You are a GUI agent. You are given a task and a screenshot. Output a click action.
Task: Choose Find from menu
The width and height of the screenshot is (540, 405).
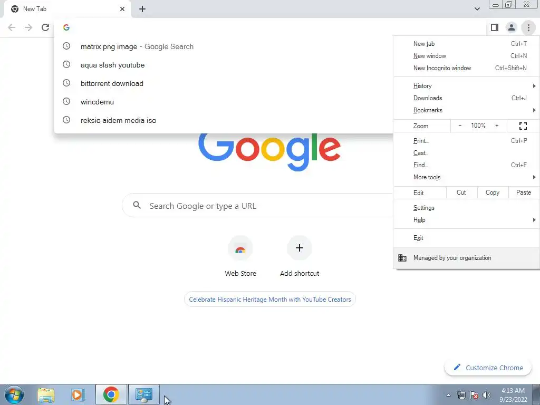467,165
